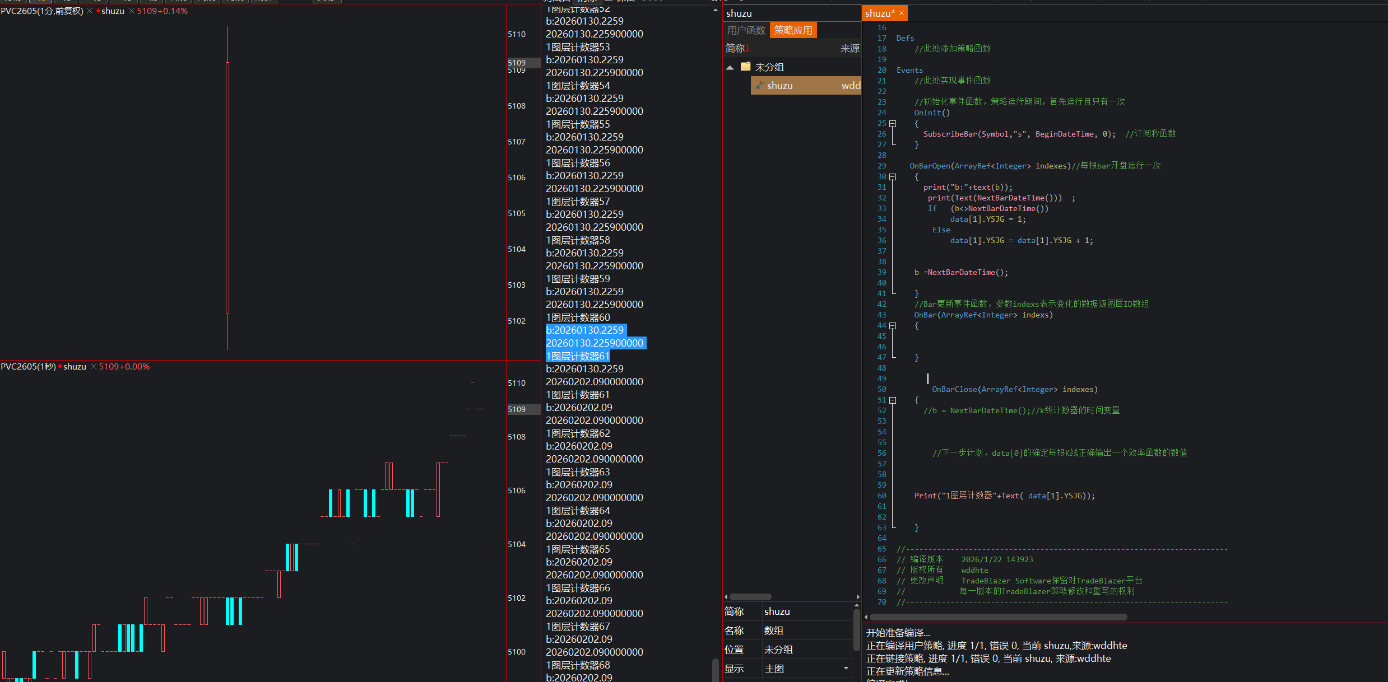
Task: Fold the OnBar code block
Action: coord(893,326)
